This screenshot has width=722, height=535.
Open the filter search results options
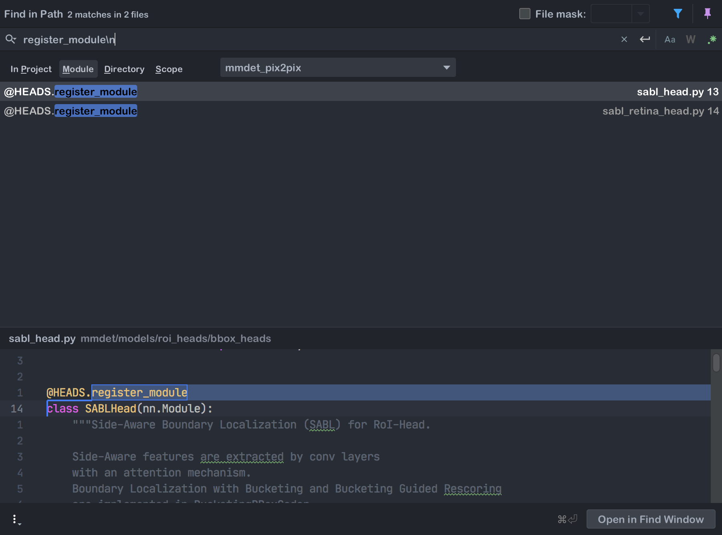(x=678, y=13)
